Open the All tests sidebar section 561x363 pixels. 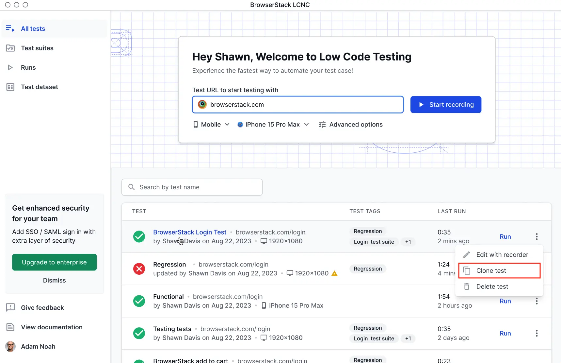click(33, 29)
